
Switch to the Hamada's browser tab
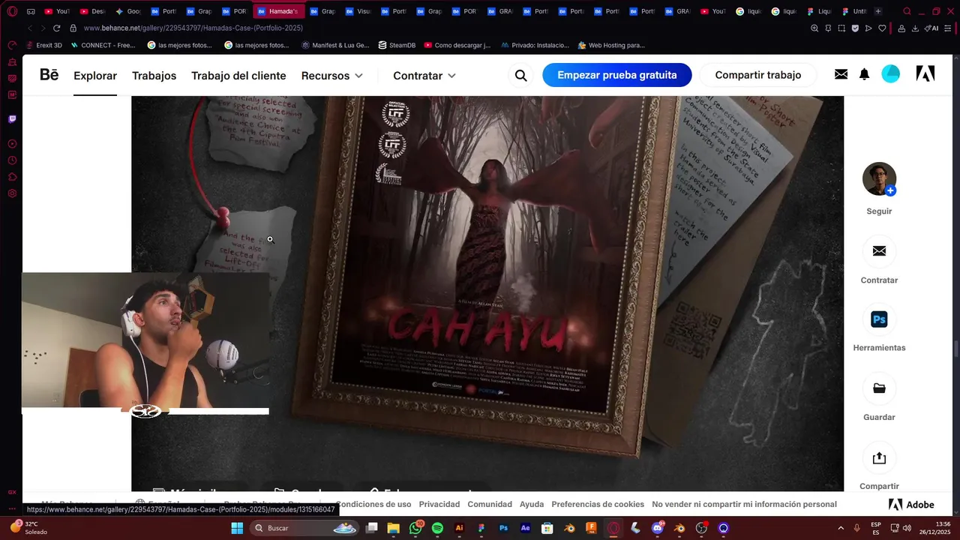tap(279, 11)
